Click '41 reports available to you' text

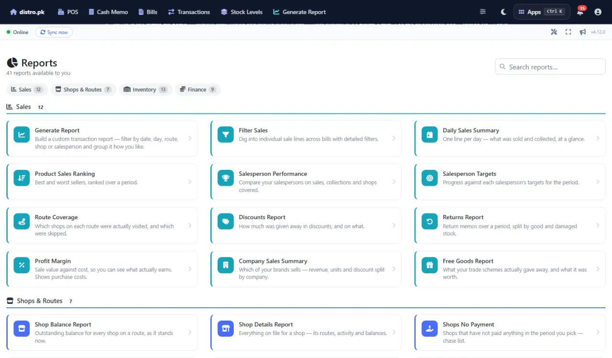(38, 73)
